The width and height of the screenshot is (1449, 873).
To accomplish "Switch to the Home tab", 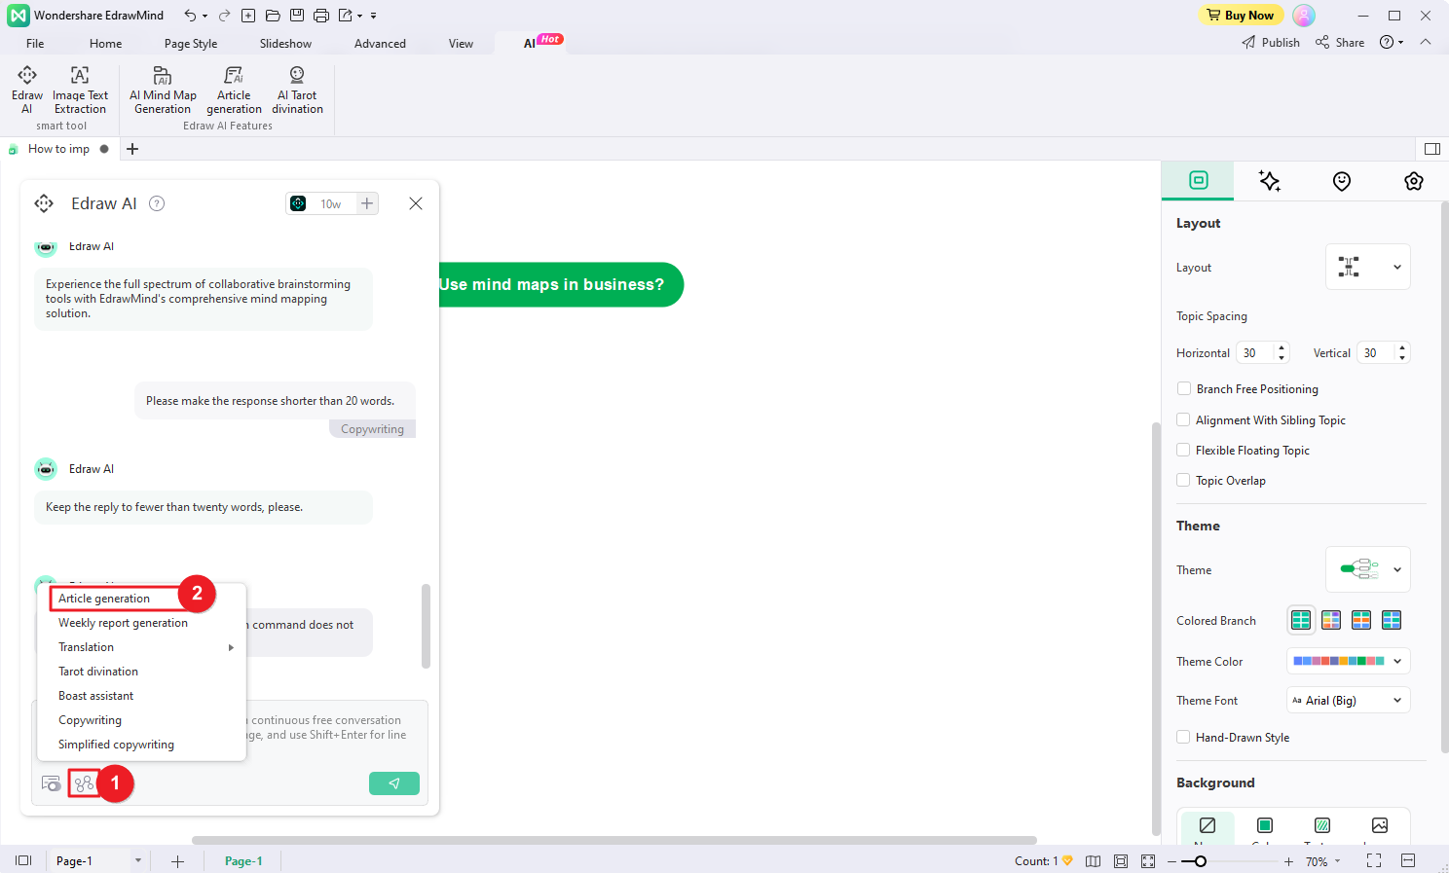I will pos(105,44).
